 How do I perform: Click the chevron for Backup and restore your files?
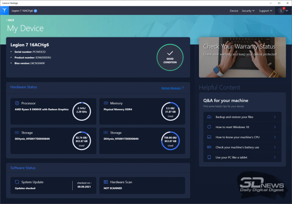pyautogui.click(x=275, y=117)
